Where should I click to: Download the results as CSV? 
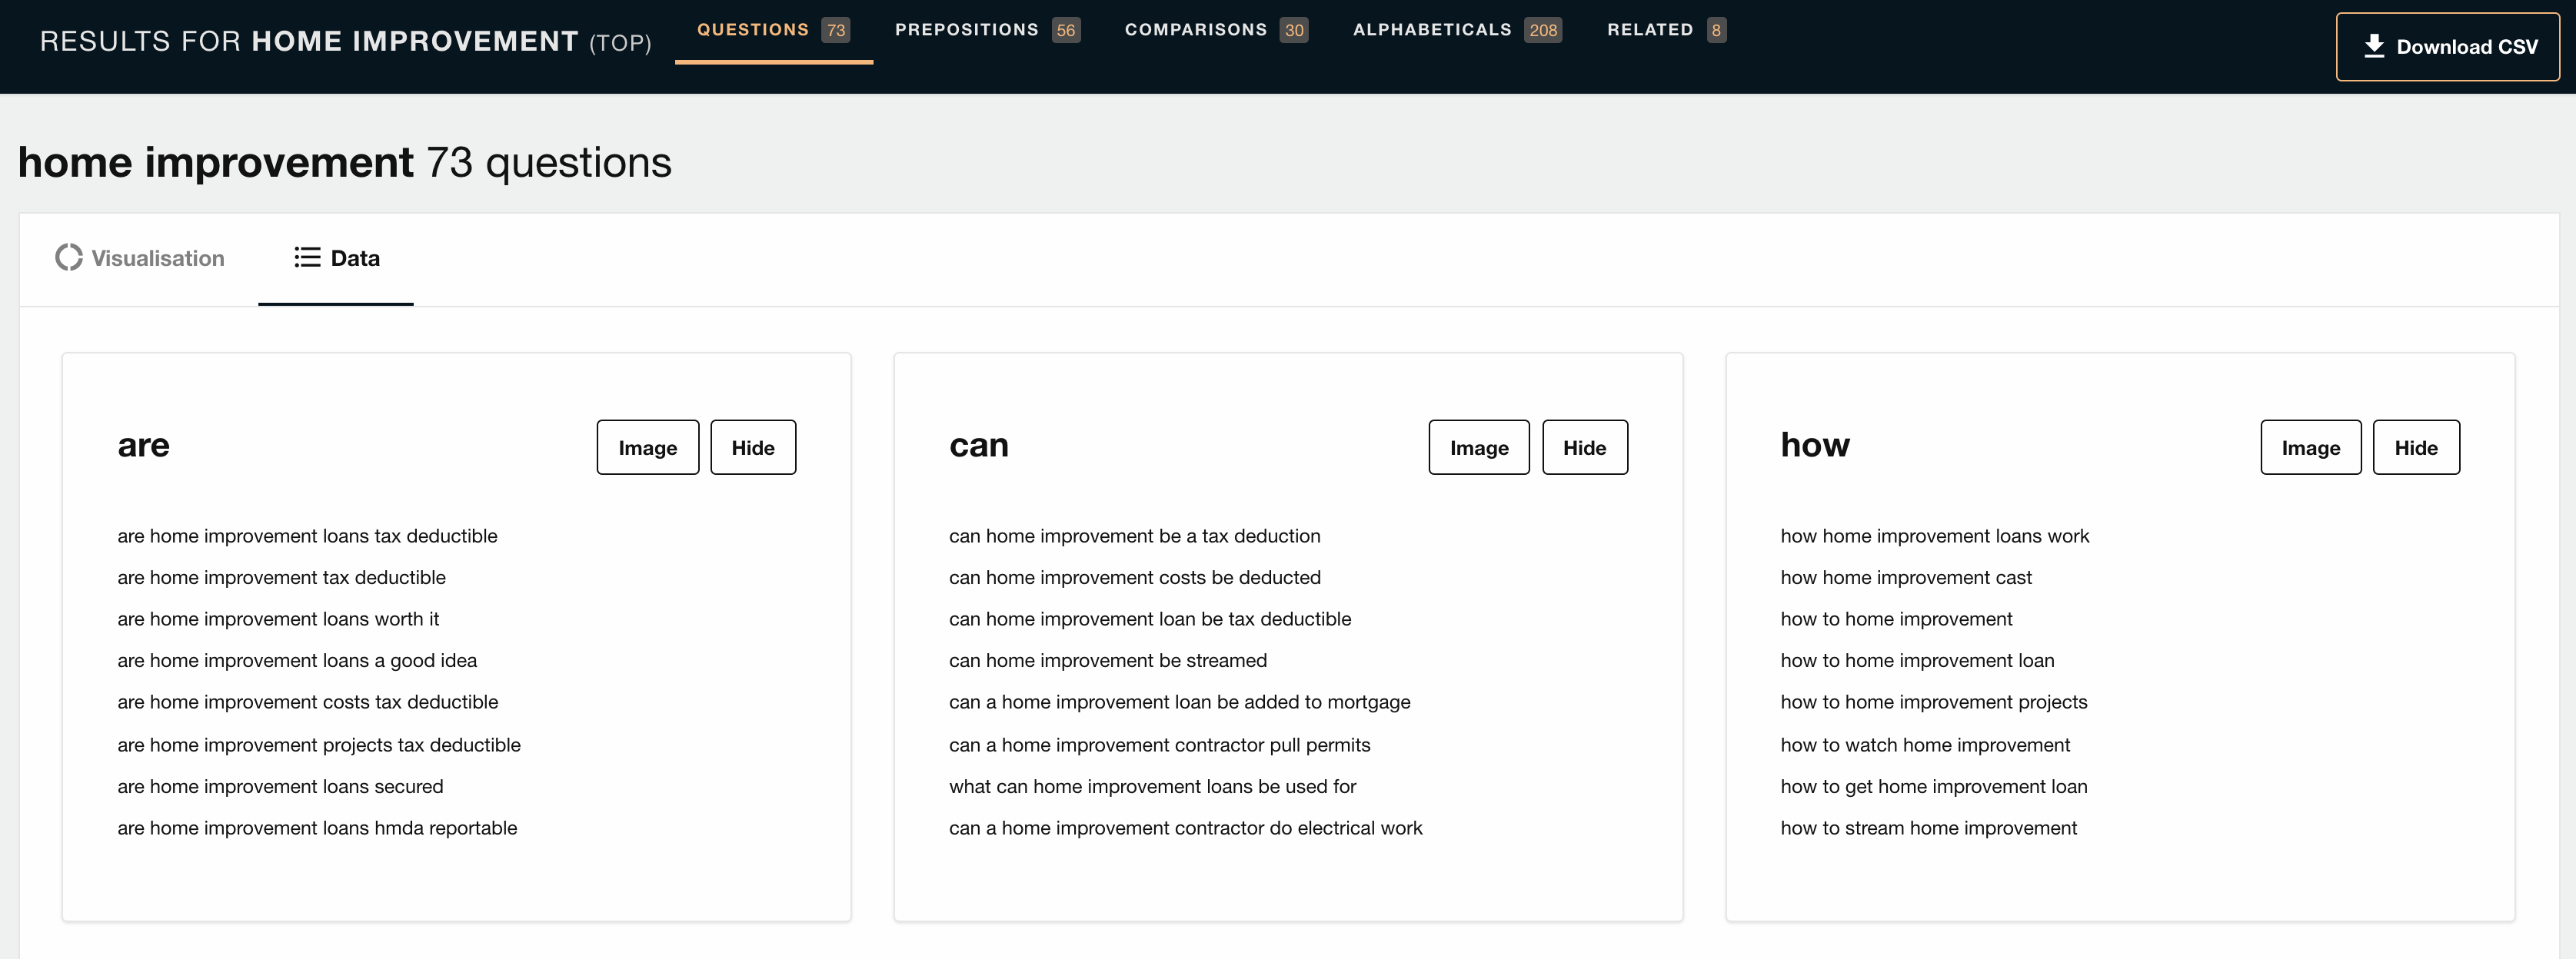tap(2448, 47)
